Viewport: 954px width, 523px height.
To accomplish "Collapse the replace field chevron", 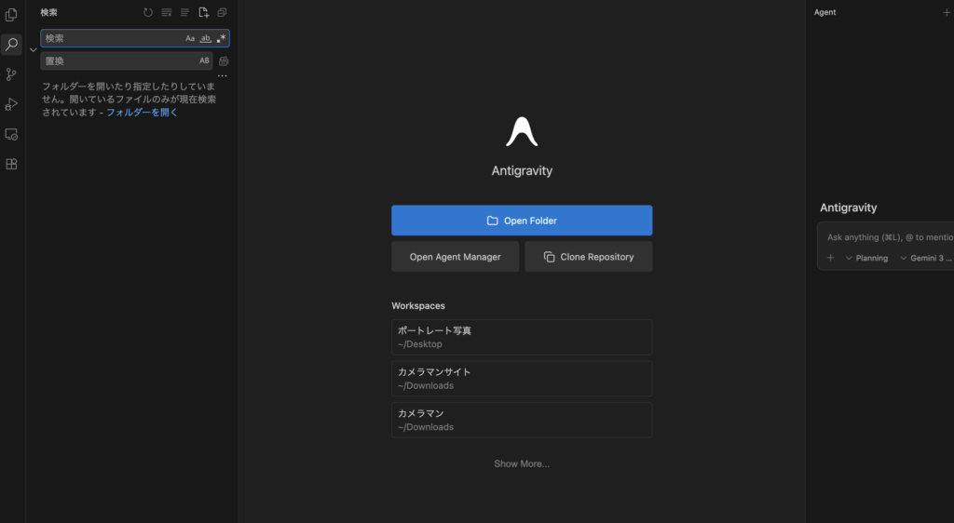I will coord(34,49).
